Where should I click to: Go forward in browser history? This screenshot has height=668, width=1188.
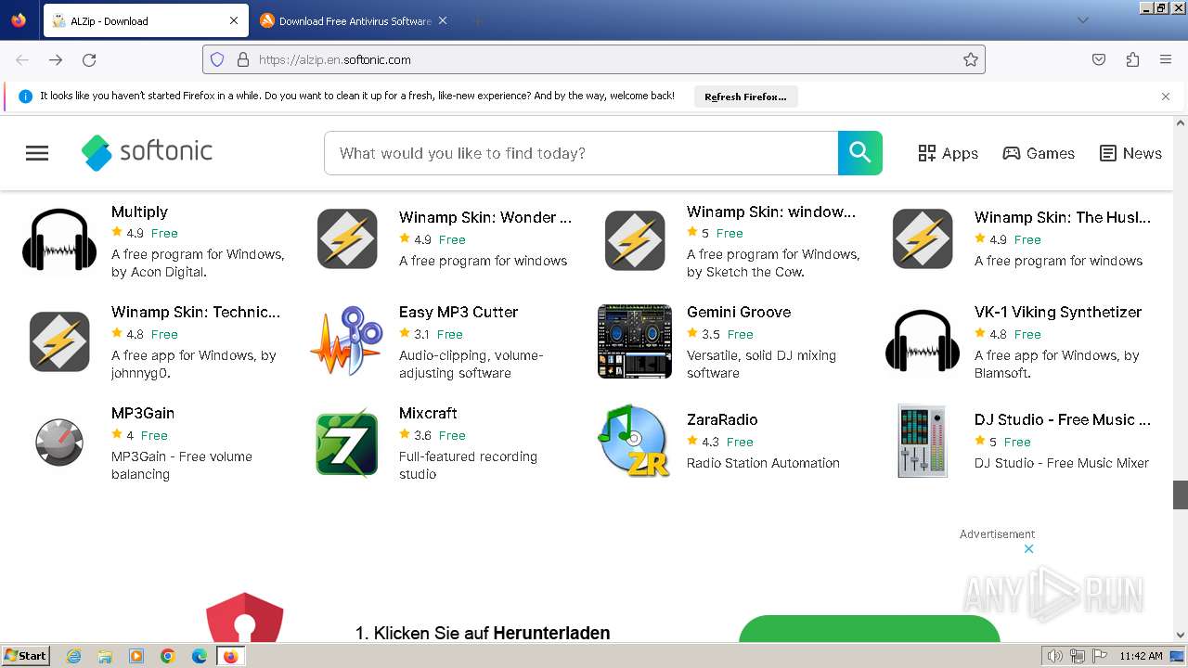point(56,59)
